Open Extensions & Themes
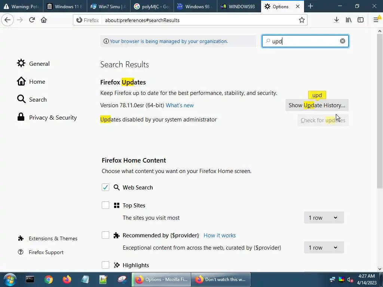The width and height of the screenshot is (383, 287). point(48,238)
